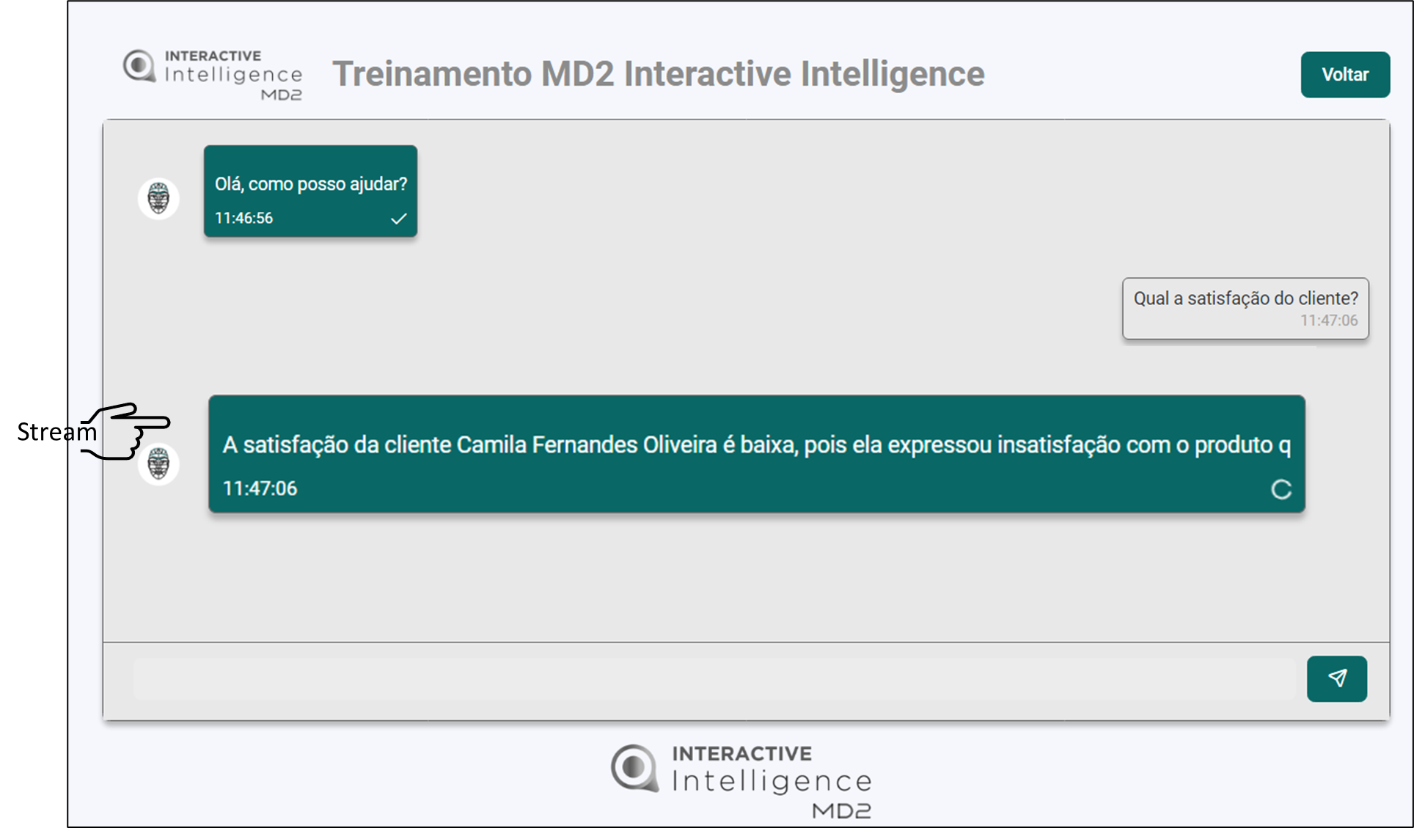Click the response text about Camila Fernandes Oliveira
The width and height of the screenshot is (1414, 828).
[755, 445]
